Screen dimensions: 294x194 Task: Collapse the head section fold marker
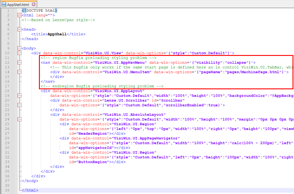tap(19, 30)
